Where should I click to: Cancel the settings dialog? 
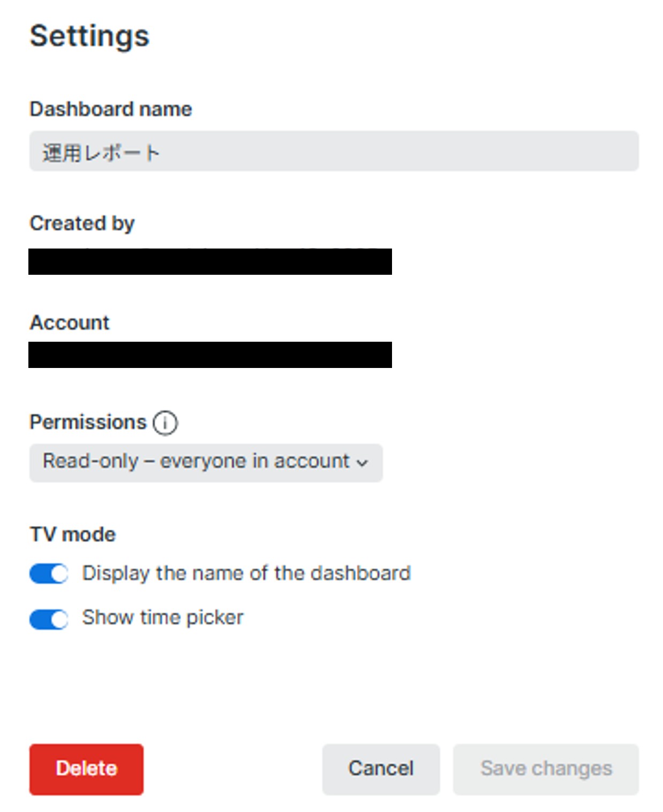point(381,769)
